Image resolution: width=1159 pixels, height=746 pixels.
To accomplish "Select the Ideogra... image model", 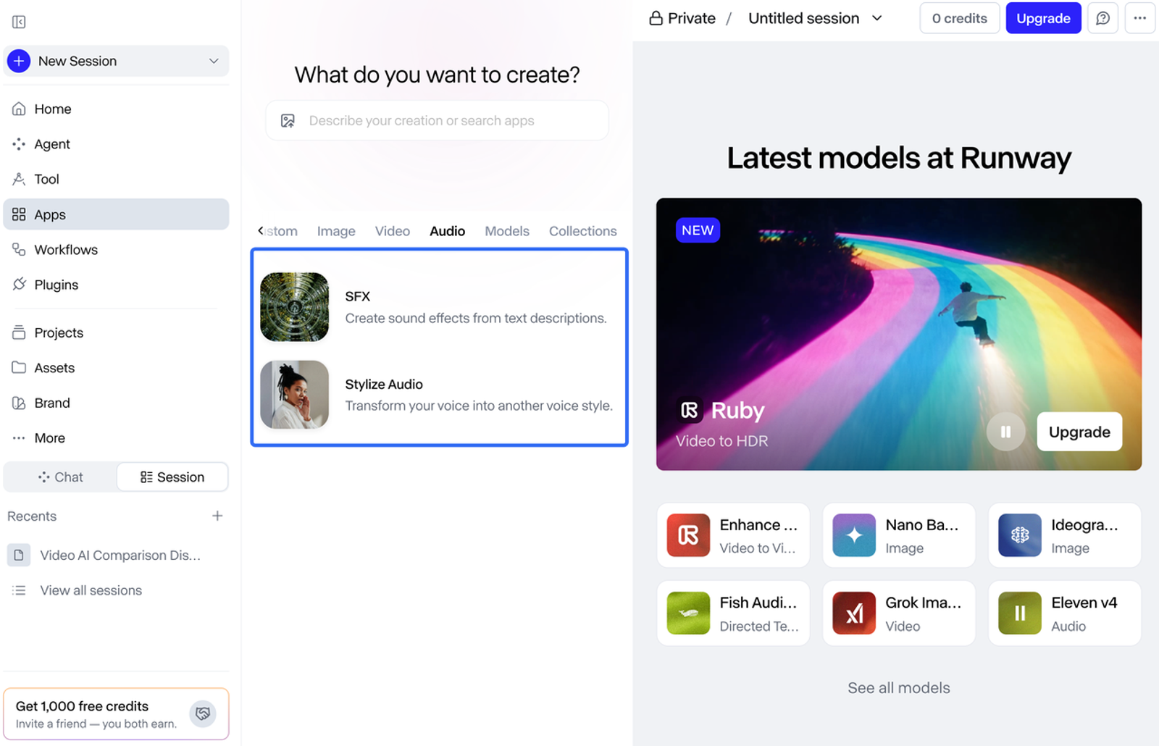I will coord(1065,535).
